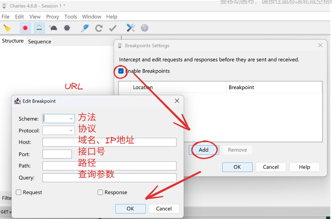Click Add in Breakpoints Settings
The height and width of the screenshot is (219, 332).
(x=204, y=150)
